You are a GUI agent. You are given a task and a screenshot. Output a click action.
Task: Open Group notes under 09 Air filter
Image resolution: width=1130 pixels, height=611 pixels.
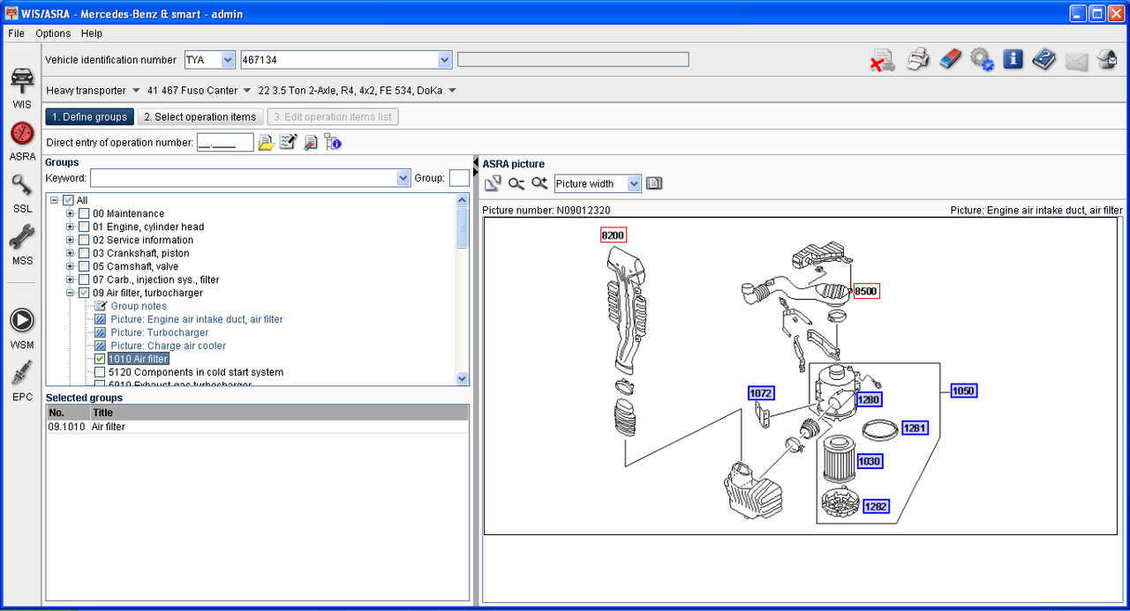point(139,306)
